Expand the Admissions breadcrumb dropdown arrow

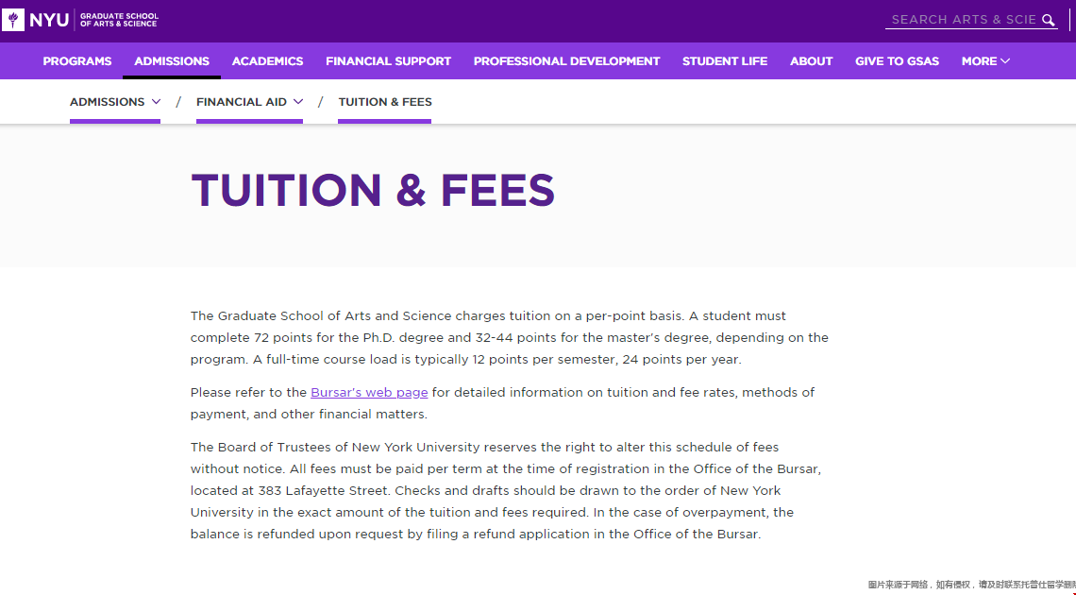tap(156, 102)
